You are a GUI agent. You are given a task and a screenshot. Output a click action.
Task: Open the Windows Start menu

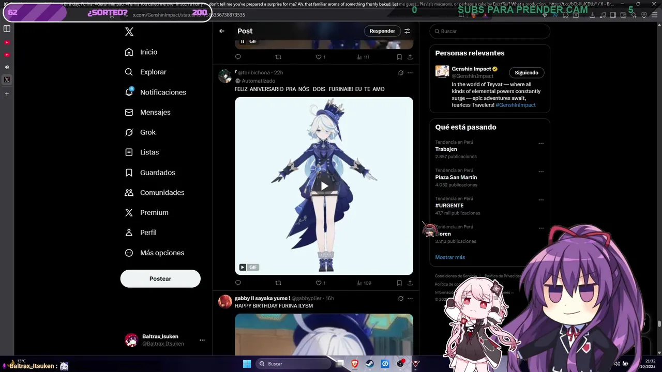(247, 364)
